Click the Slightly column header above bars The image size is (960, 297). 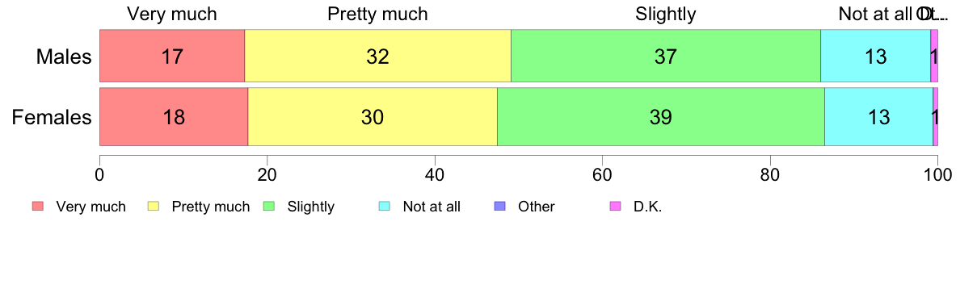(666, 14)
